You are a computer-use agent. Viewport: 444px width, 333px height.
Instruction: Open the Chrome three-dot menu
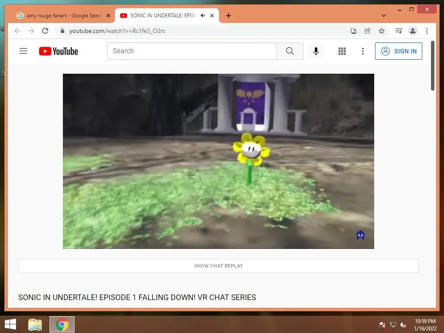[x=427, y=31]
